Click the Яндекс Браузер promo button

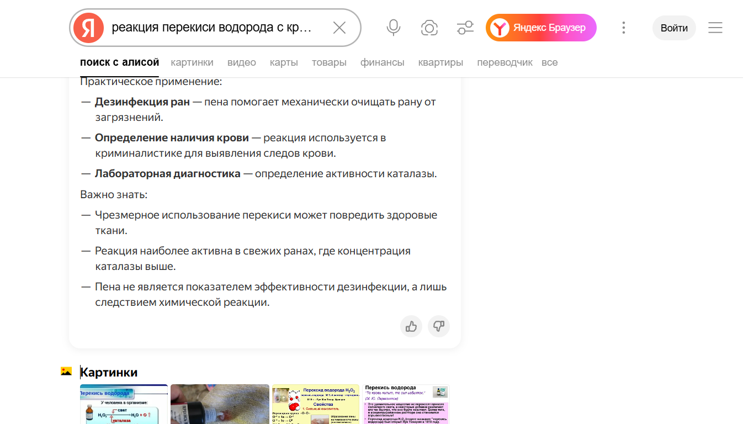(x=541, y=28)
